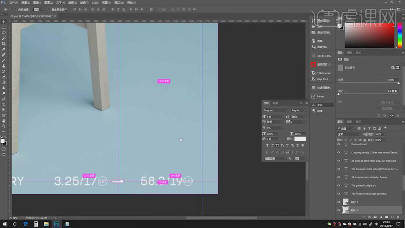Click the faux bold T style icon
Image resolution: width=405 pixels, height=228 pixels.
click(267, 146)
